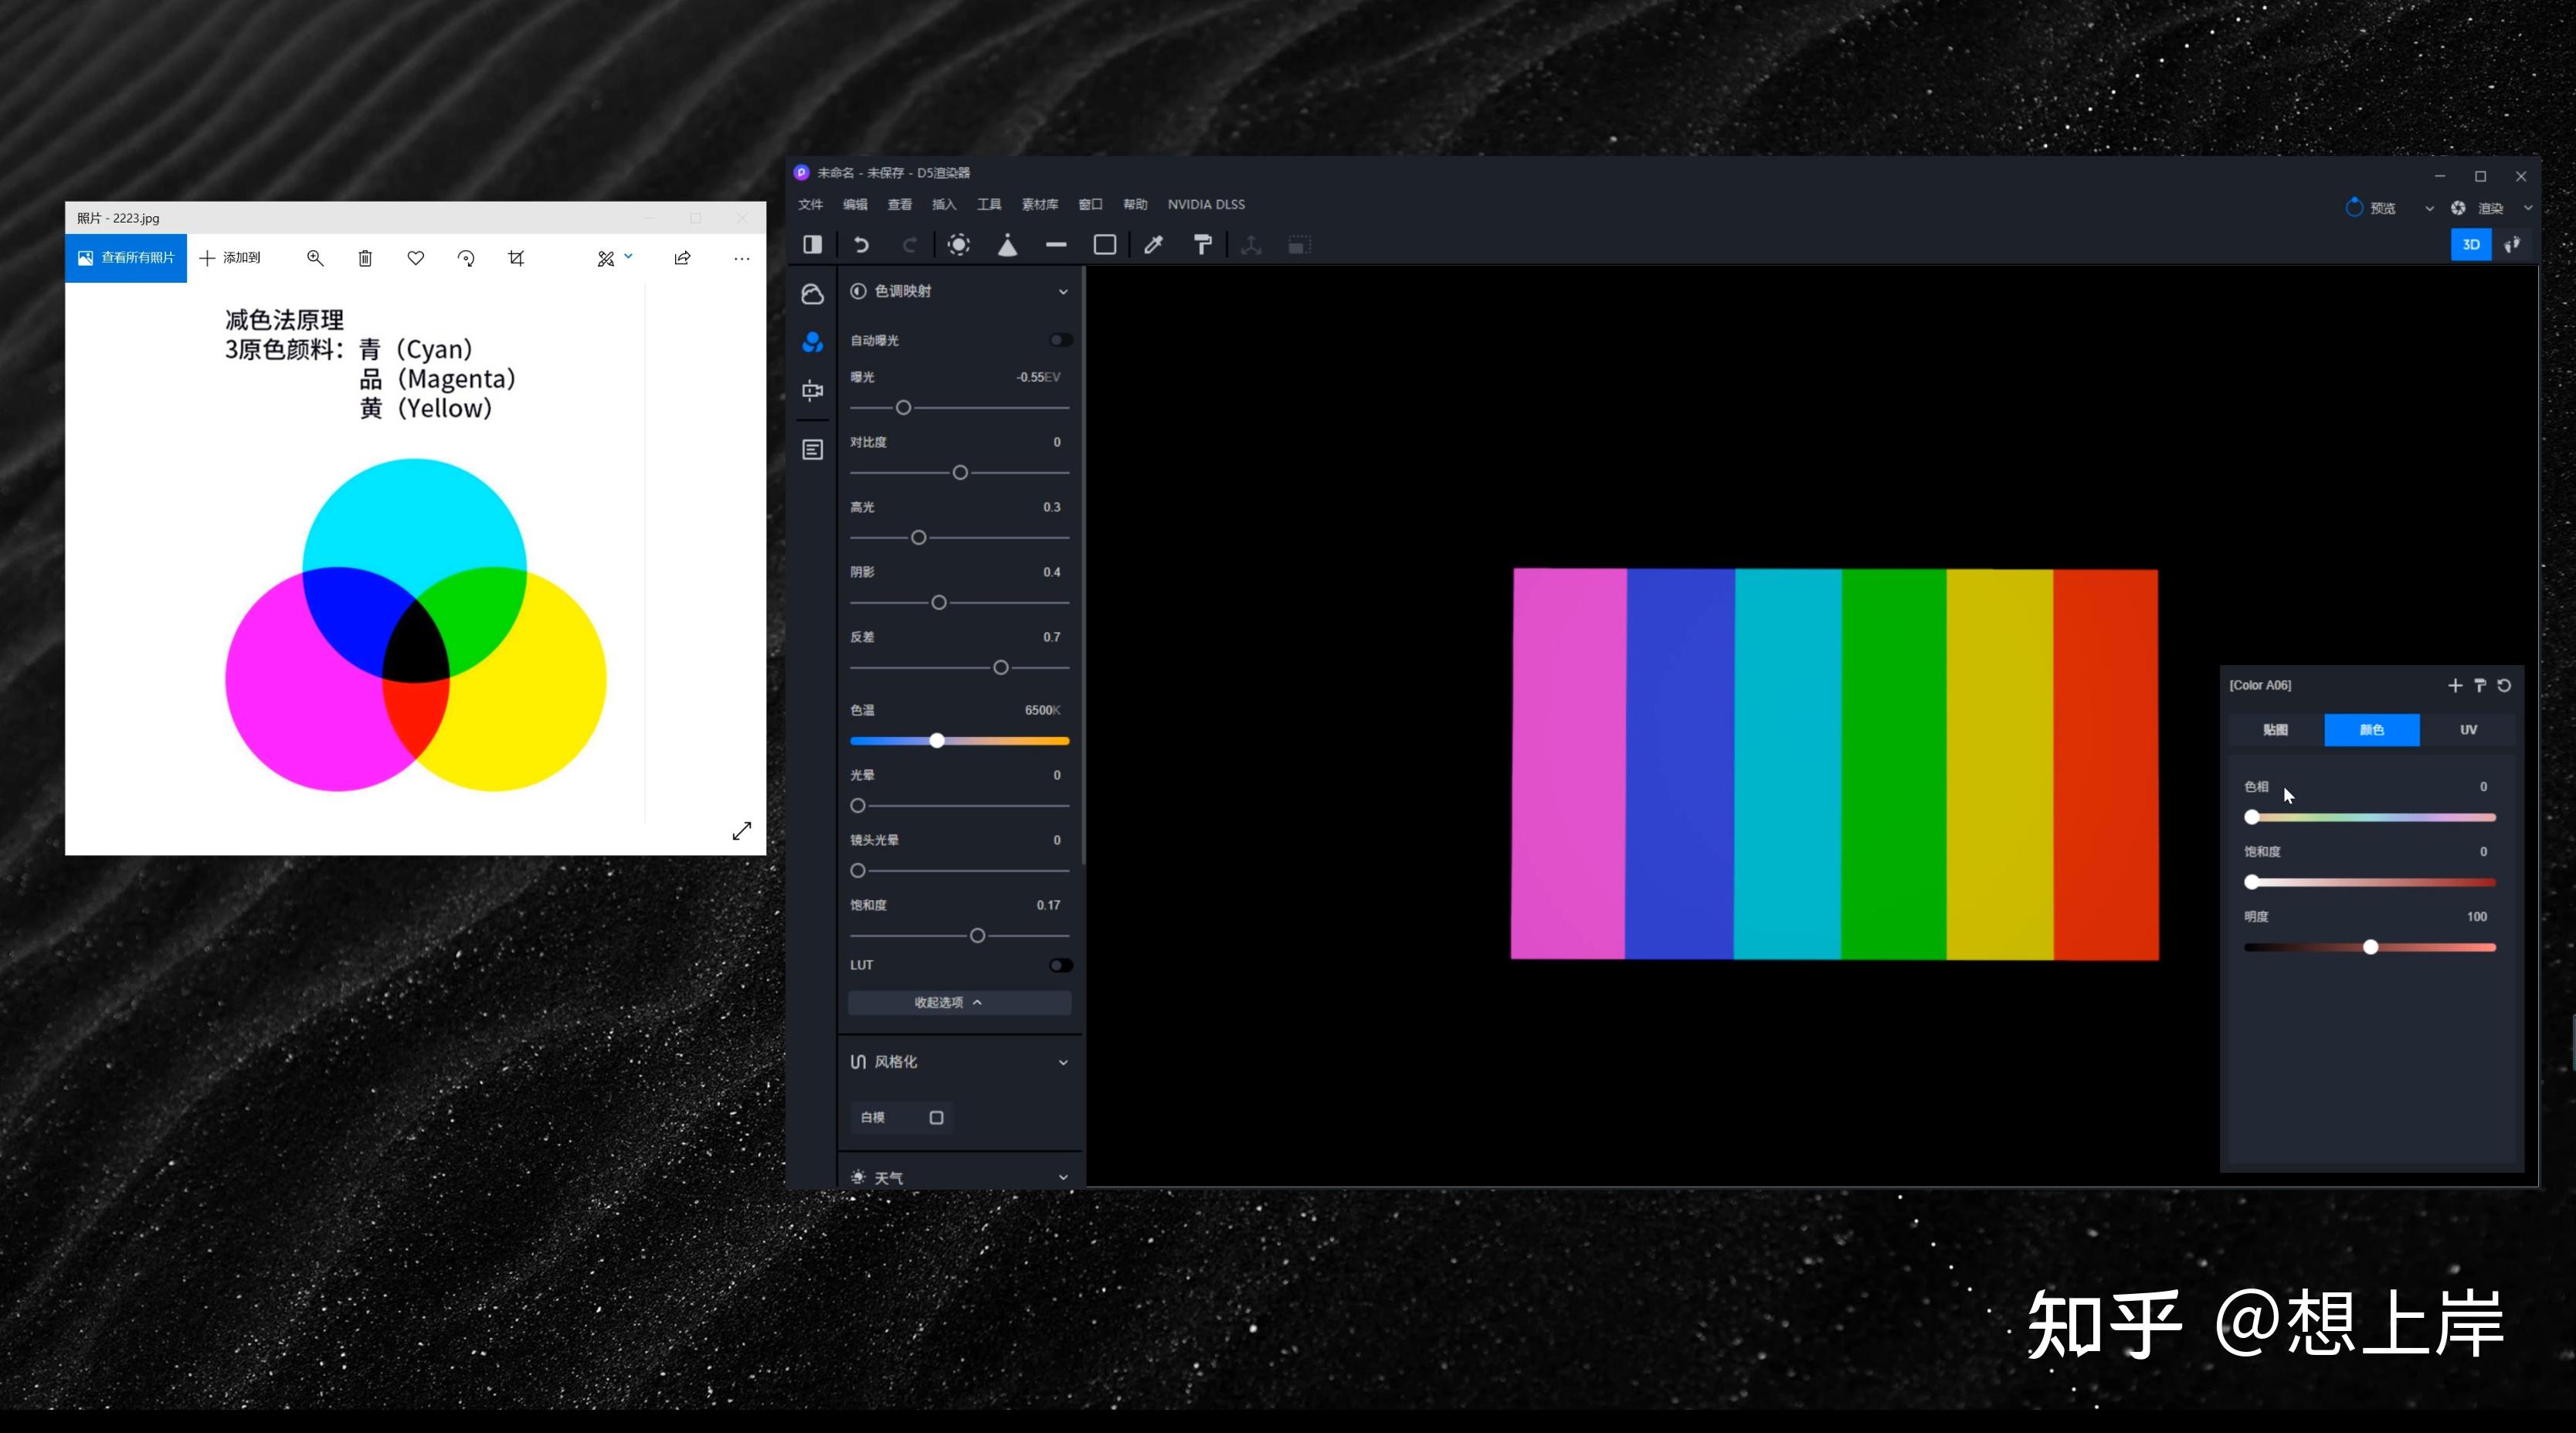Click the fullscreen arrows in Photos window
Image resolution: width=2576 pixels, height=1433 pixels.
741,831
